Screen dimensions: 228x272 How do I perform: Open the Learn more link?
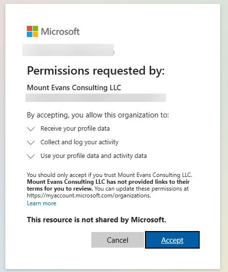(x=41, y=203)
